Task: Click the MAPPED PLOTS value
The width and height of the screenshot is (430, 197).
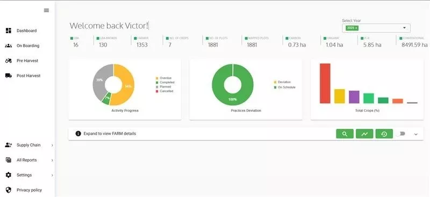Action: coord(252,45)
